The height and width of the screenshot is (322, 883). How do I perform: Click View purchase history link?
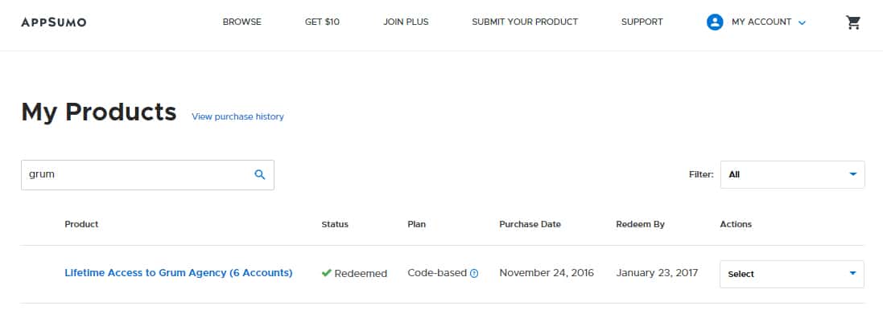[237, 117]
